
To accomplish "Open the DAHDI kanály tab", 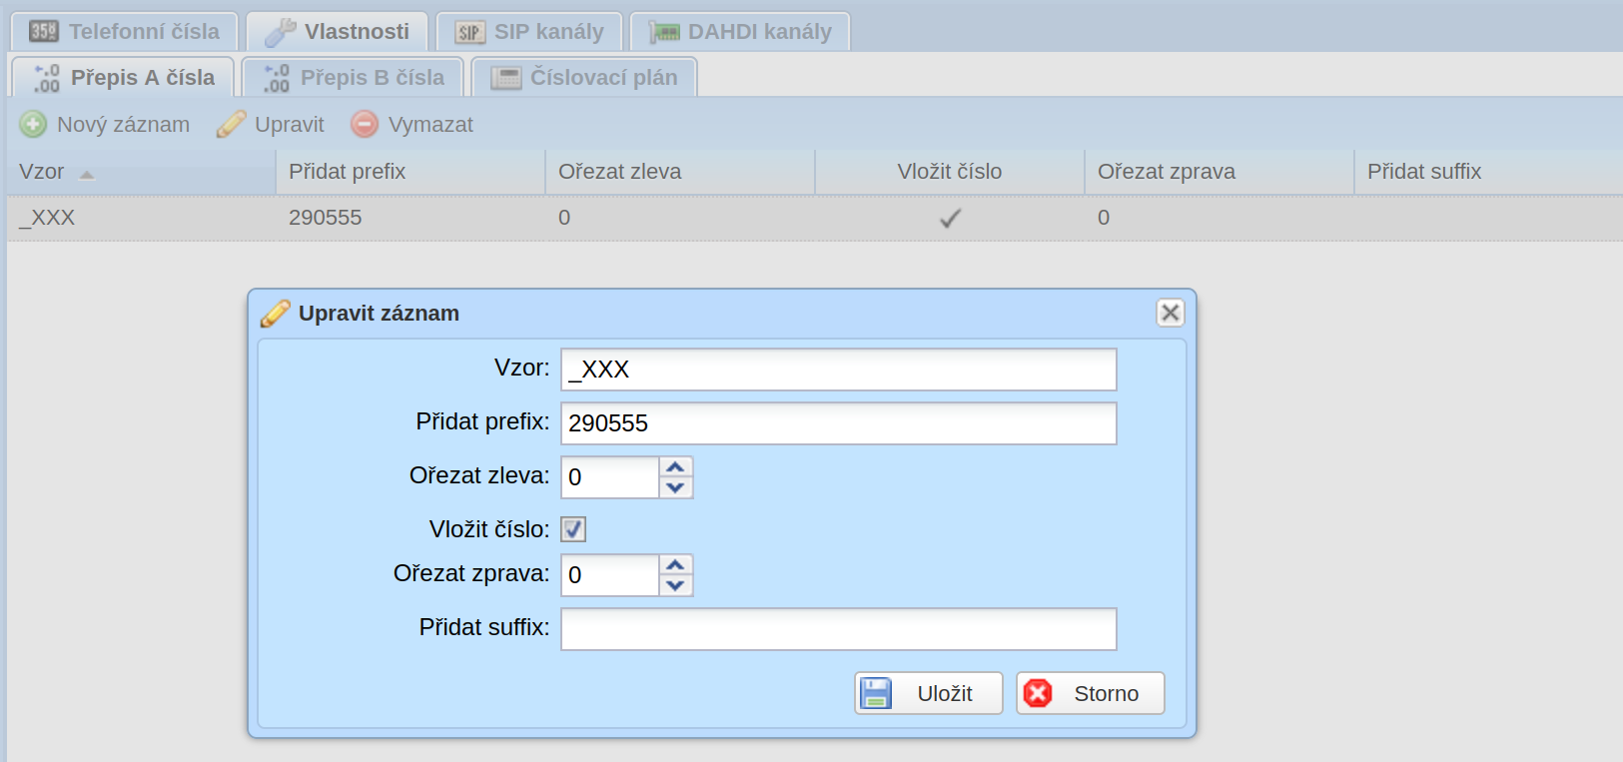I will click(740, 32).
